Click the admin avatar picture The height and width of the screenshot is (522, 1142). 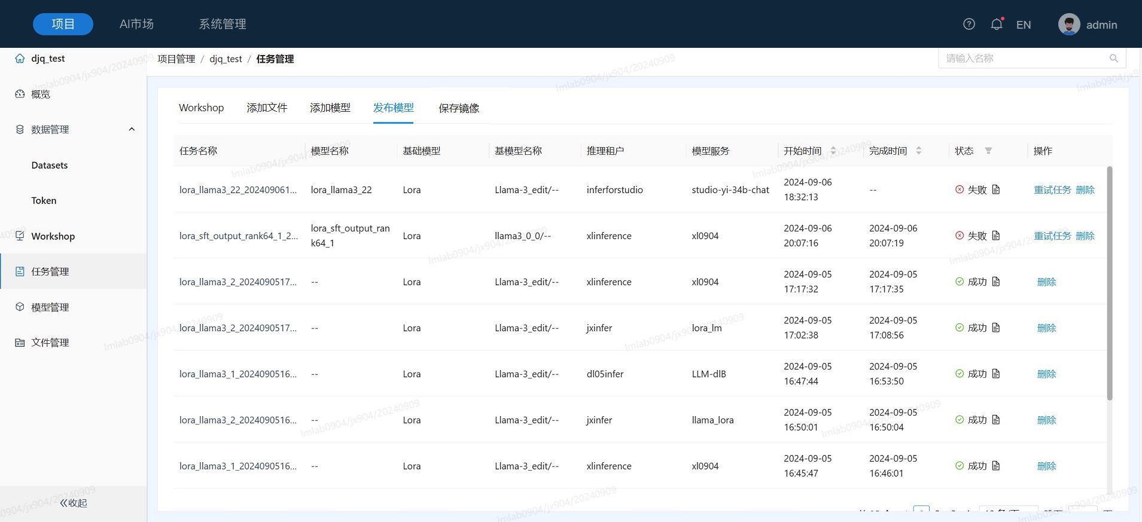[1068, 25]
